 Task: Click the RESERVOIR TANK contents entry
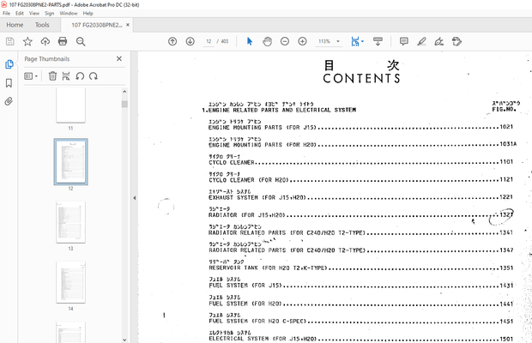click(360, 268)
